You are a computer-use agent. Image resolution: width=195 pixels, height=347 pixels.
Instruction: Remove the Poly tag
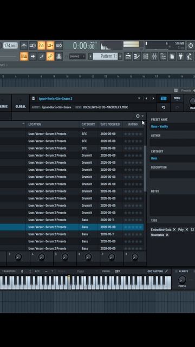coord(186,230)
